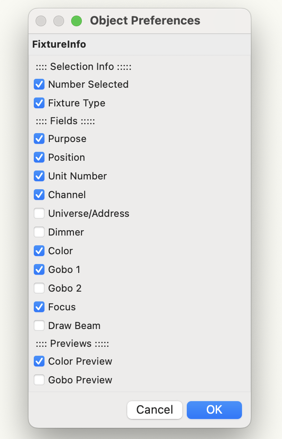The height and width of the screenshot is (439, 282).
Task: Uncheck the Unit Number field
Action: 39,176
